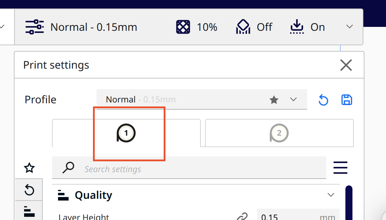Close the Print settings panel
386x220 pixels.
click(346, 65)
